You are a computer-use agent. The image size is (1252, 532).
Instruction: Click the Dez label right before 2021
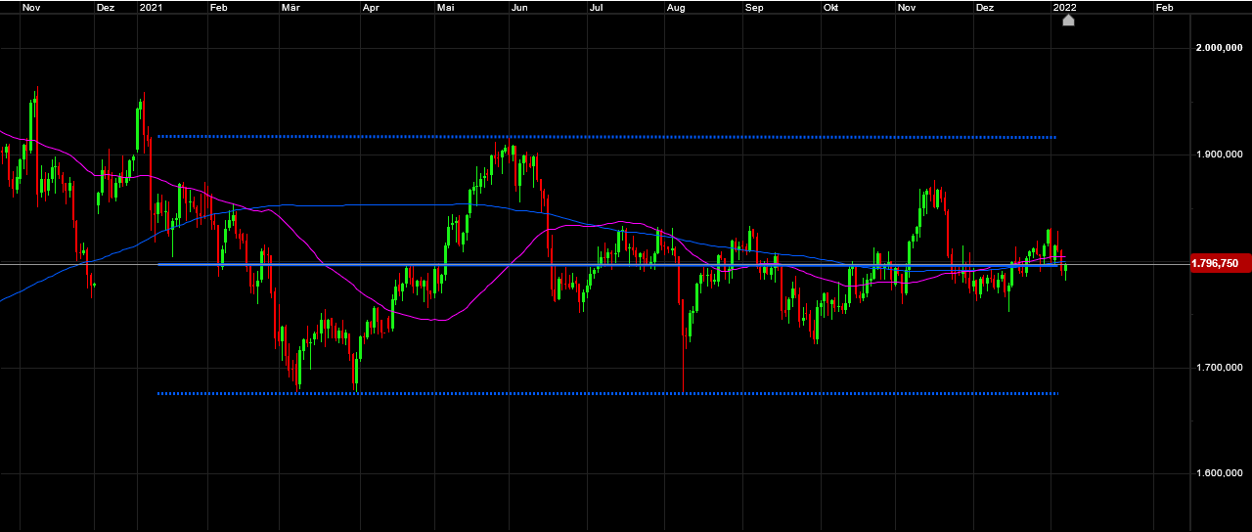[x=106, y=7]
